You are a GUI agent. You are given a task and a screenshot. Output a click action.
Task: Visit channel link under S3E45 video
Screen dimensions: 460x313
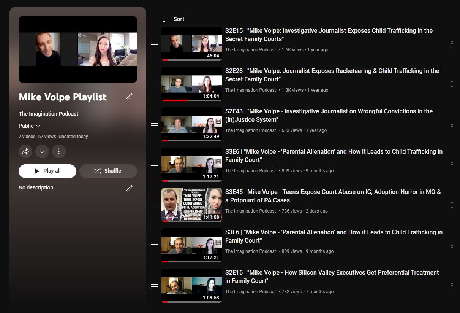click(251, 211)
